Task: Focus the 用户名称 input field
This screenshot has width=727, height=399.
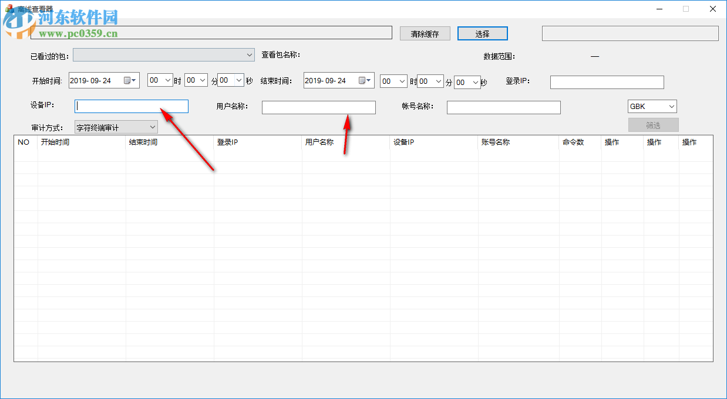Action: point(319,107)
